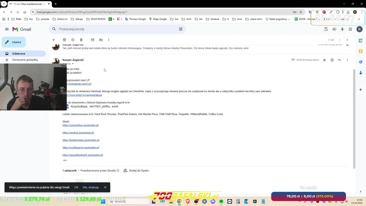Open new browser tab
366x206 pixels.
[55, 4]
